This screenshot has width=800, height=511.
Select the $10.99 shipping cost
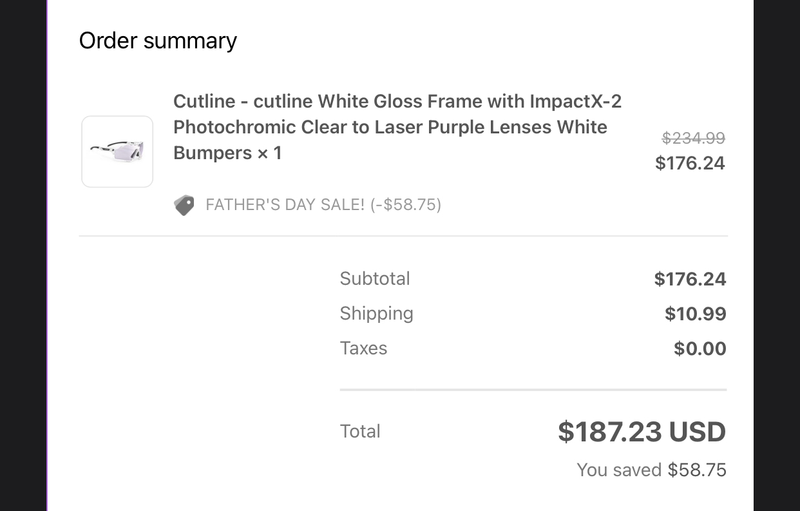pos(695,314)
